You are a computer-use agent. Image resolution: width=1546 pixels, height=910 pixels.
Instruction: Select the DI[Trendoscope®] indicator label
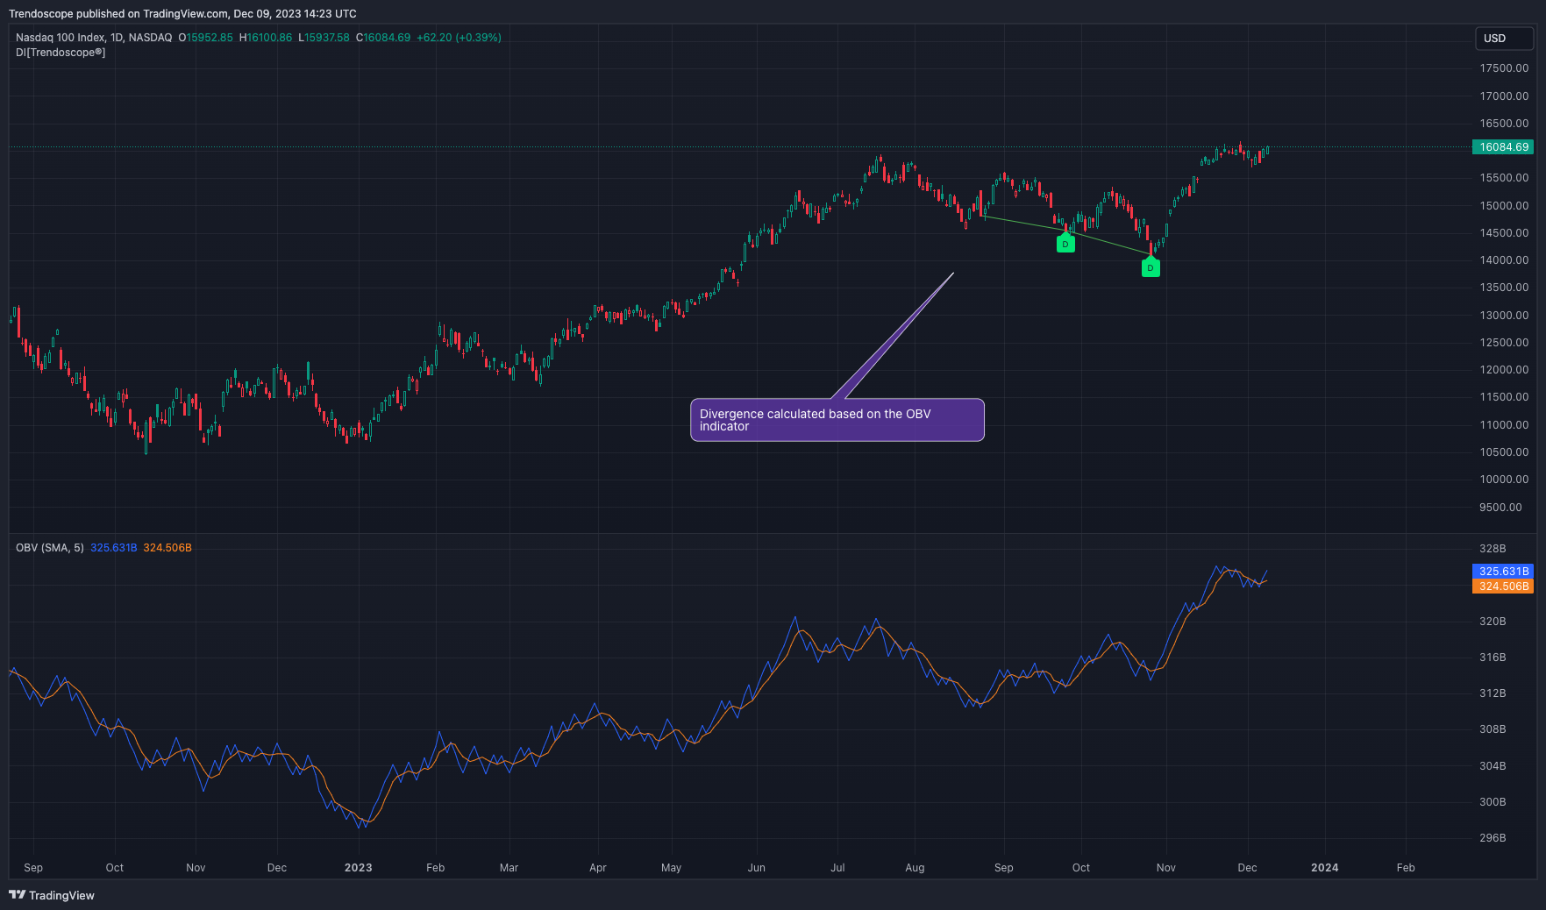61,53
